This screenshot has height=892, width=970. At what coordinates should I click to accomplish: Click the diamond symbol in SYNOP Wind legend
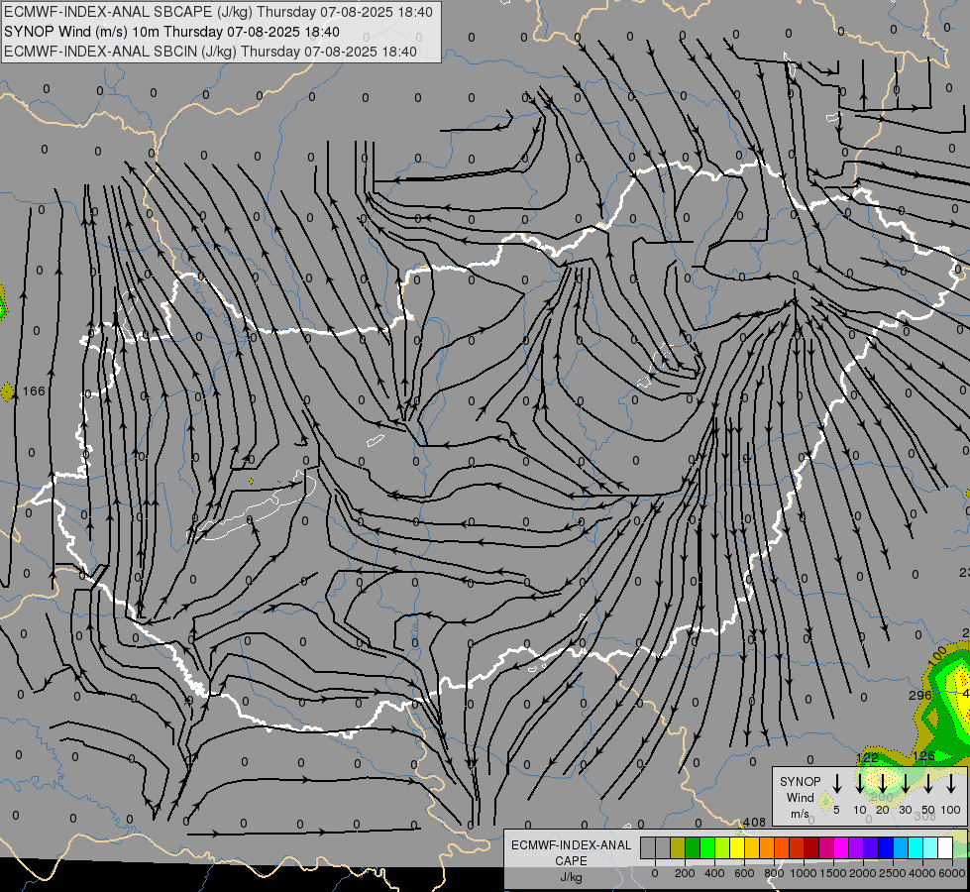pos(825,802)
